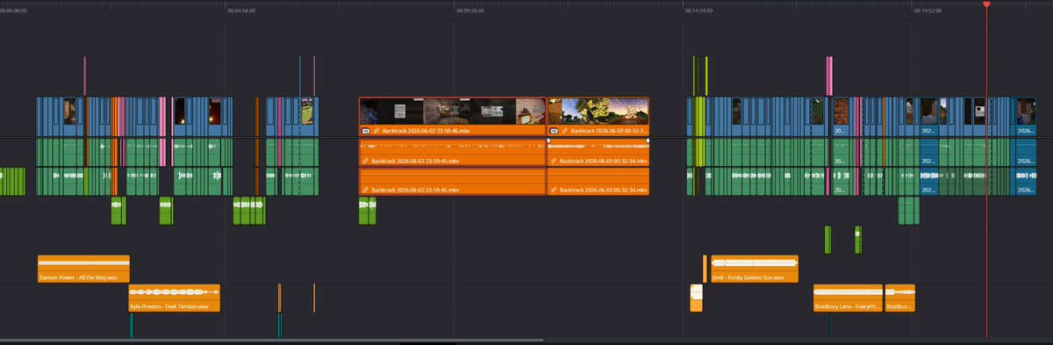This screenshot has height=345, width=1053.
Task: Select the teal clip below Dark Tension clip
Action: [131, 326]
